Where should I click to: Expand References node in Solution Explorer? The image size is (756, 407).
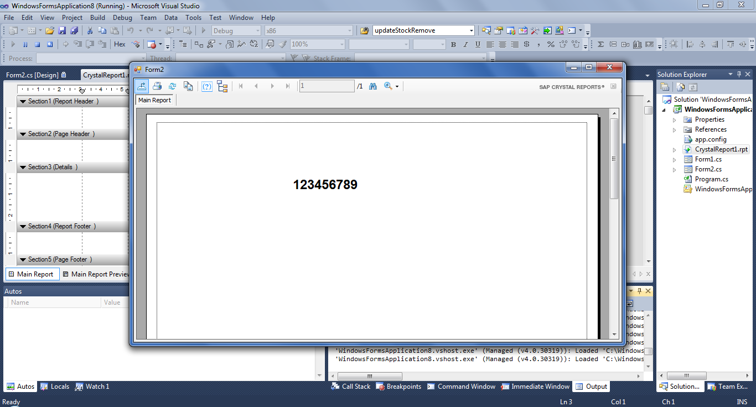pos(675,129)
